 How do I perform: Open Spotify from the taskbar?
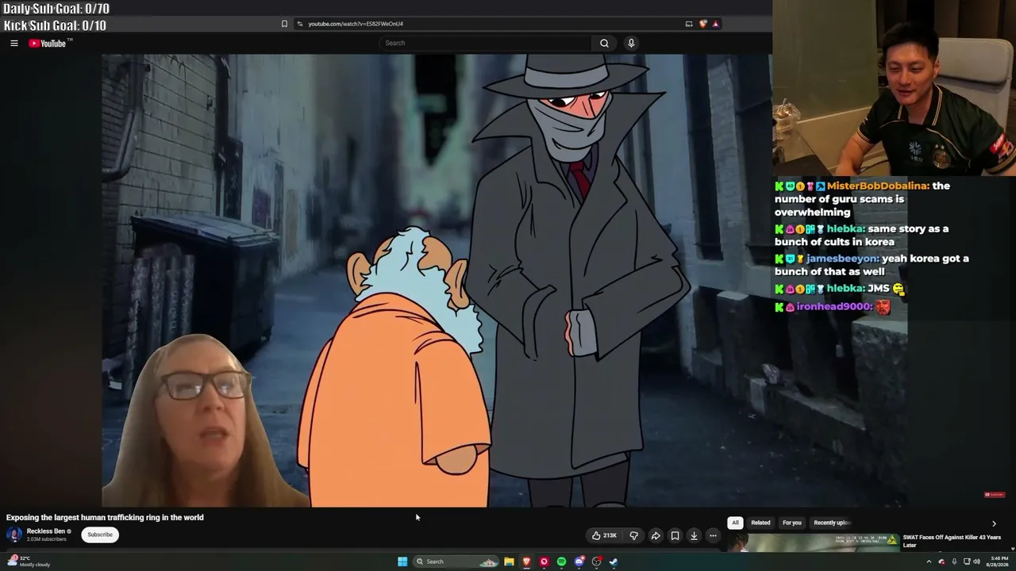561,561
